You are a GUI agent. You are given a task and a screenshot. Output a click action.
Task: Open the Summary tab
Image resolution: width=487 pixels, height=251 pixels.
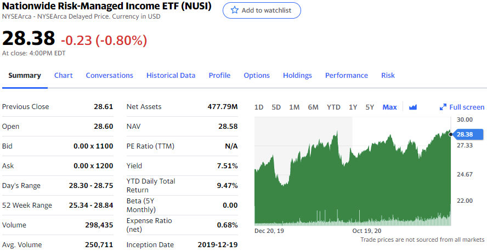point(25,76)
